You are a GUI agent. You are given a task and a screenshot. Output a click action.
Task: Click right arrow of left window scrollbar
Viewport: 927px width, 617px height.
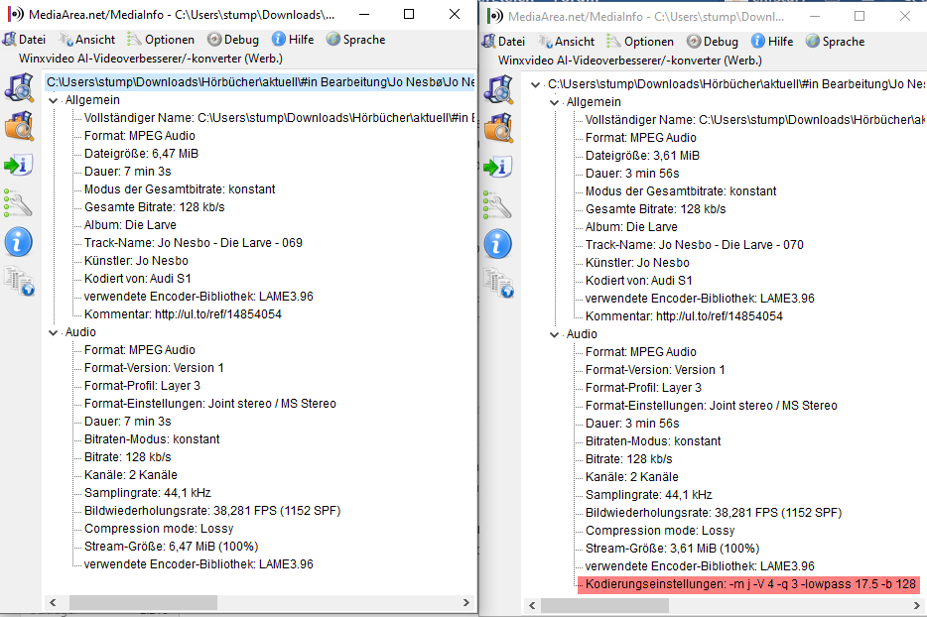click(x=465, y=603)
